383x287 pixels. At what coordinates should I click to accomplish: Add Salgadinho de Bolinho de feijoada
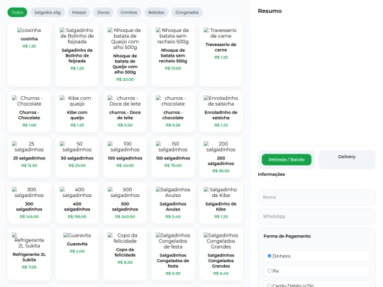pos(77,55)
